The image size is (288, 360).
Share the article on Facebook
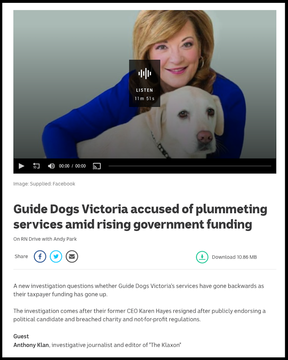point(40,256)
